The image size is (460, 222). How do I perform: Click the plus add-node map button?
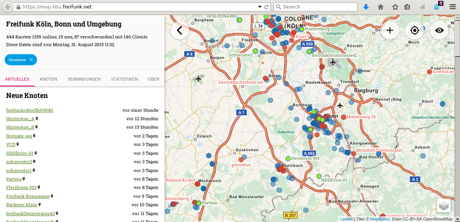[390, 30]
